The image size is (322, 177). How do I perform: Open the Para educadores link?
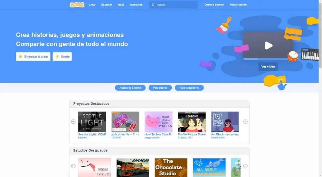(189, 88)
